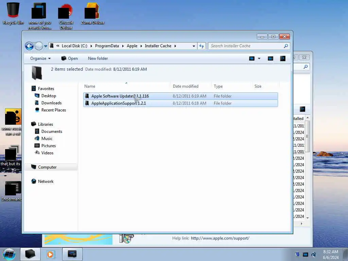Open the view options dropdown arrow
Screen dimensions: 348x261
(259, 58)
